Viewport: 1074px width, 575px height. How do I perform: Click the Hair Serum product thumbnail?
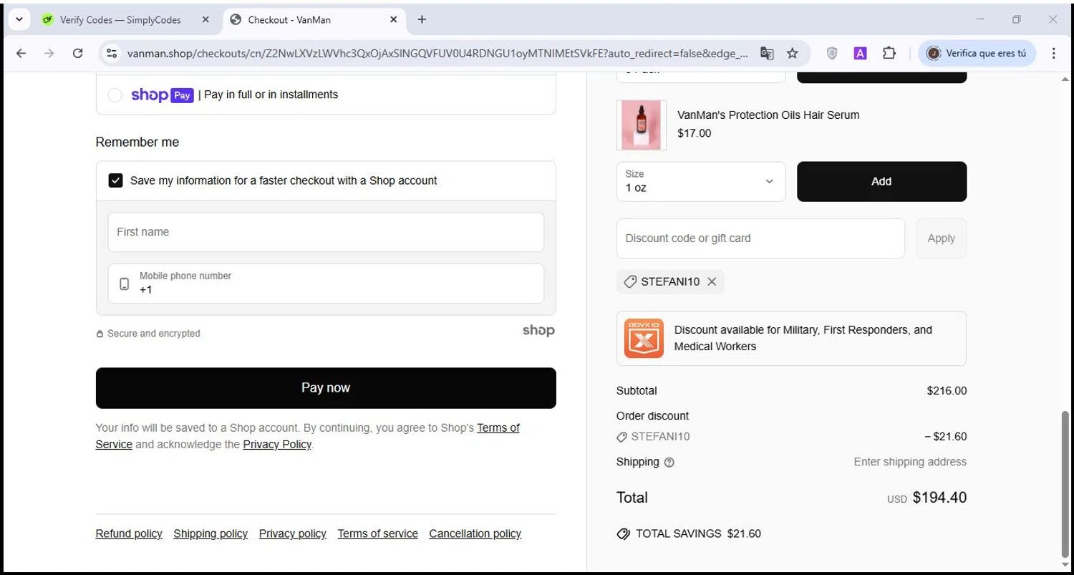(642, 125)
